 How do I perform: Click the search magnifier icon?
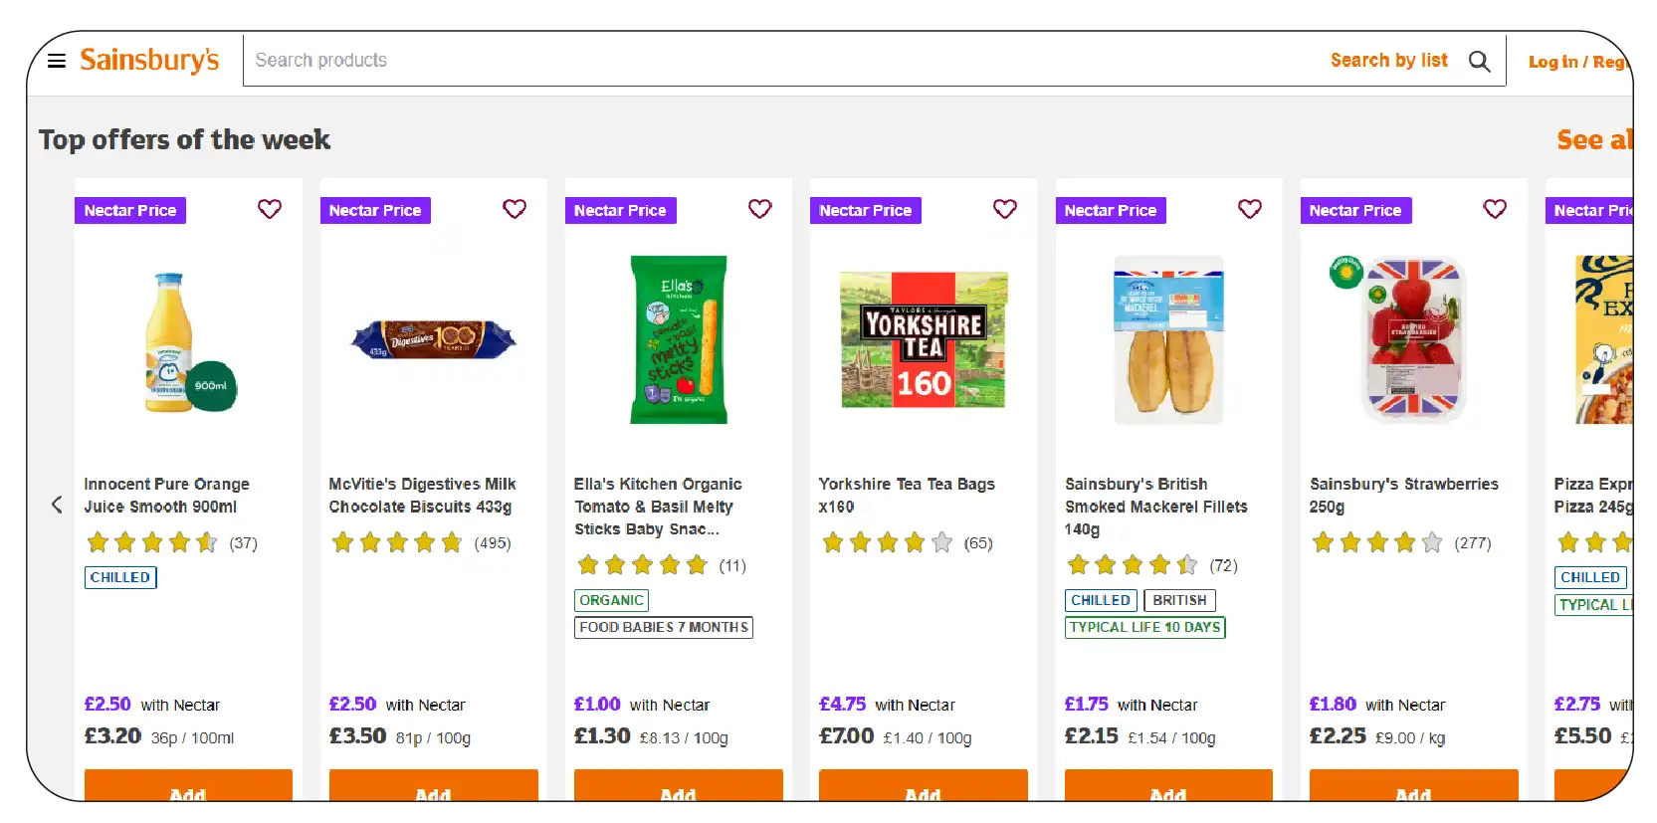click(x=1480, y=60)
